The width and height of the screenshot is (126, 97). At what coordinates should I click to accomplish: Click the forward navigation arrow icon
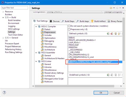(117, 8)
